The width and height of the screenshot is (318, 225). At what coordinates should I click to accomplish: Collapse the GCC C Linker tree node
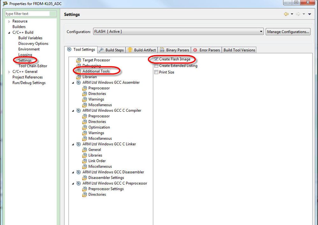tap(73, 144)
